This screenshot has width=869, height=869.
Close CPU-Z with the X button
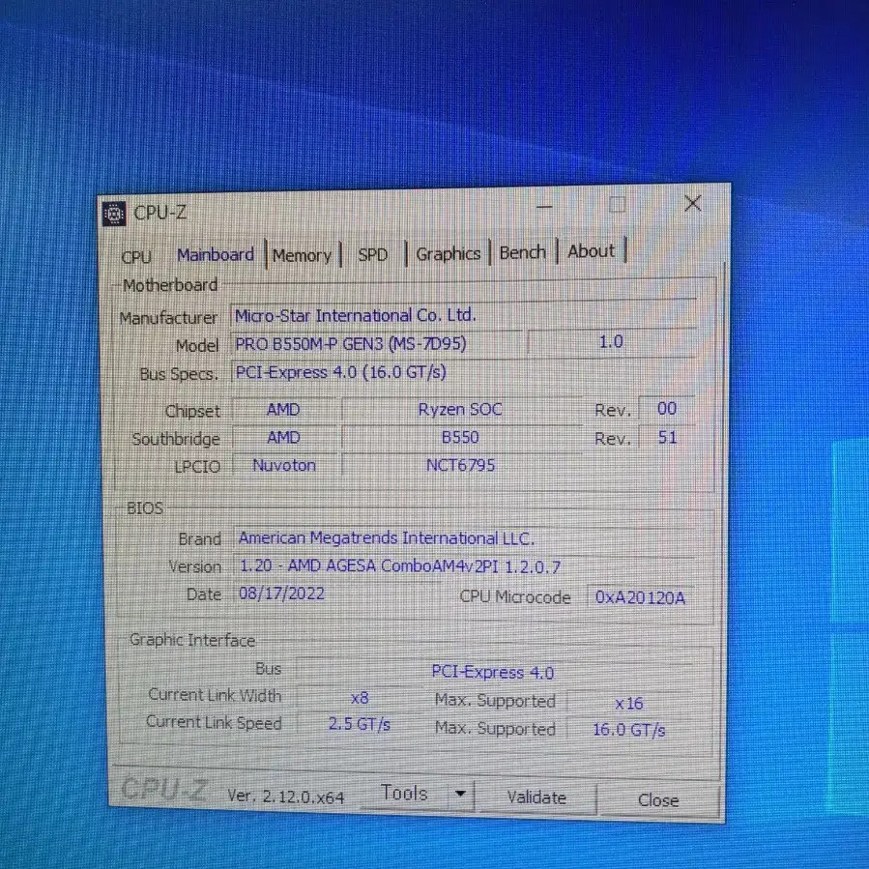pos(693,203)
